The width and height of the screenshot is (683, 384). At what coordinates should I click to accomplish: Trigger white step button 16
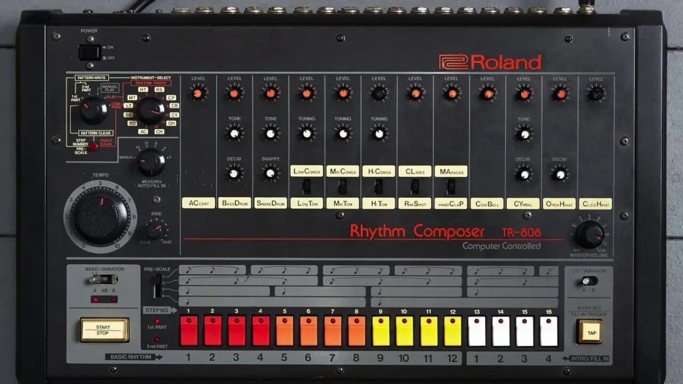pos(549,331)
